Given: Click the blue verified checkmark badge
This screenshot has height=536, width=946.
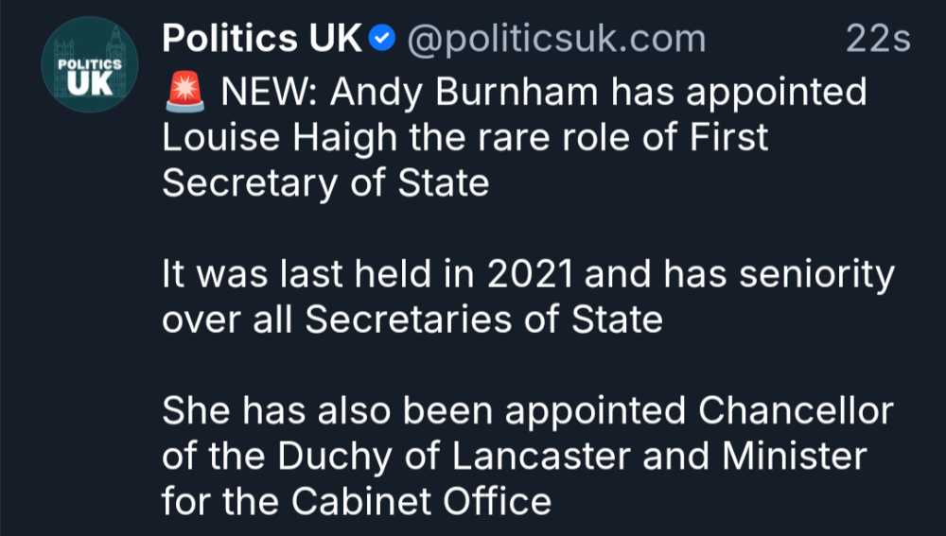Looking at the screenshot, I should [382, 39].
